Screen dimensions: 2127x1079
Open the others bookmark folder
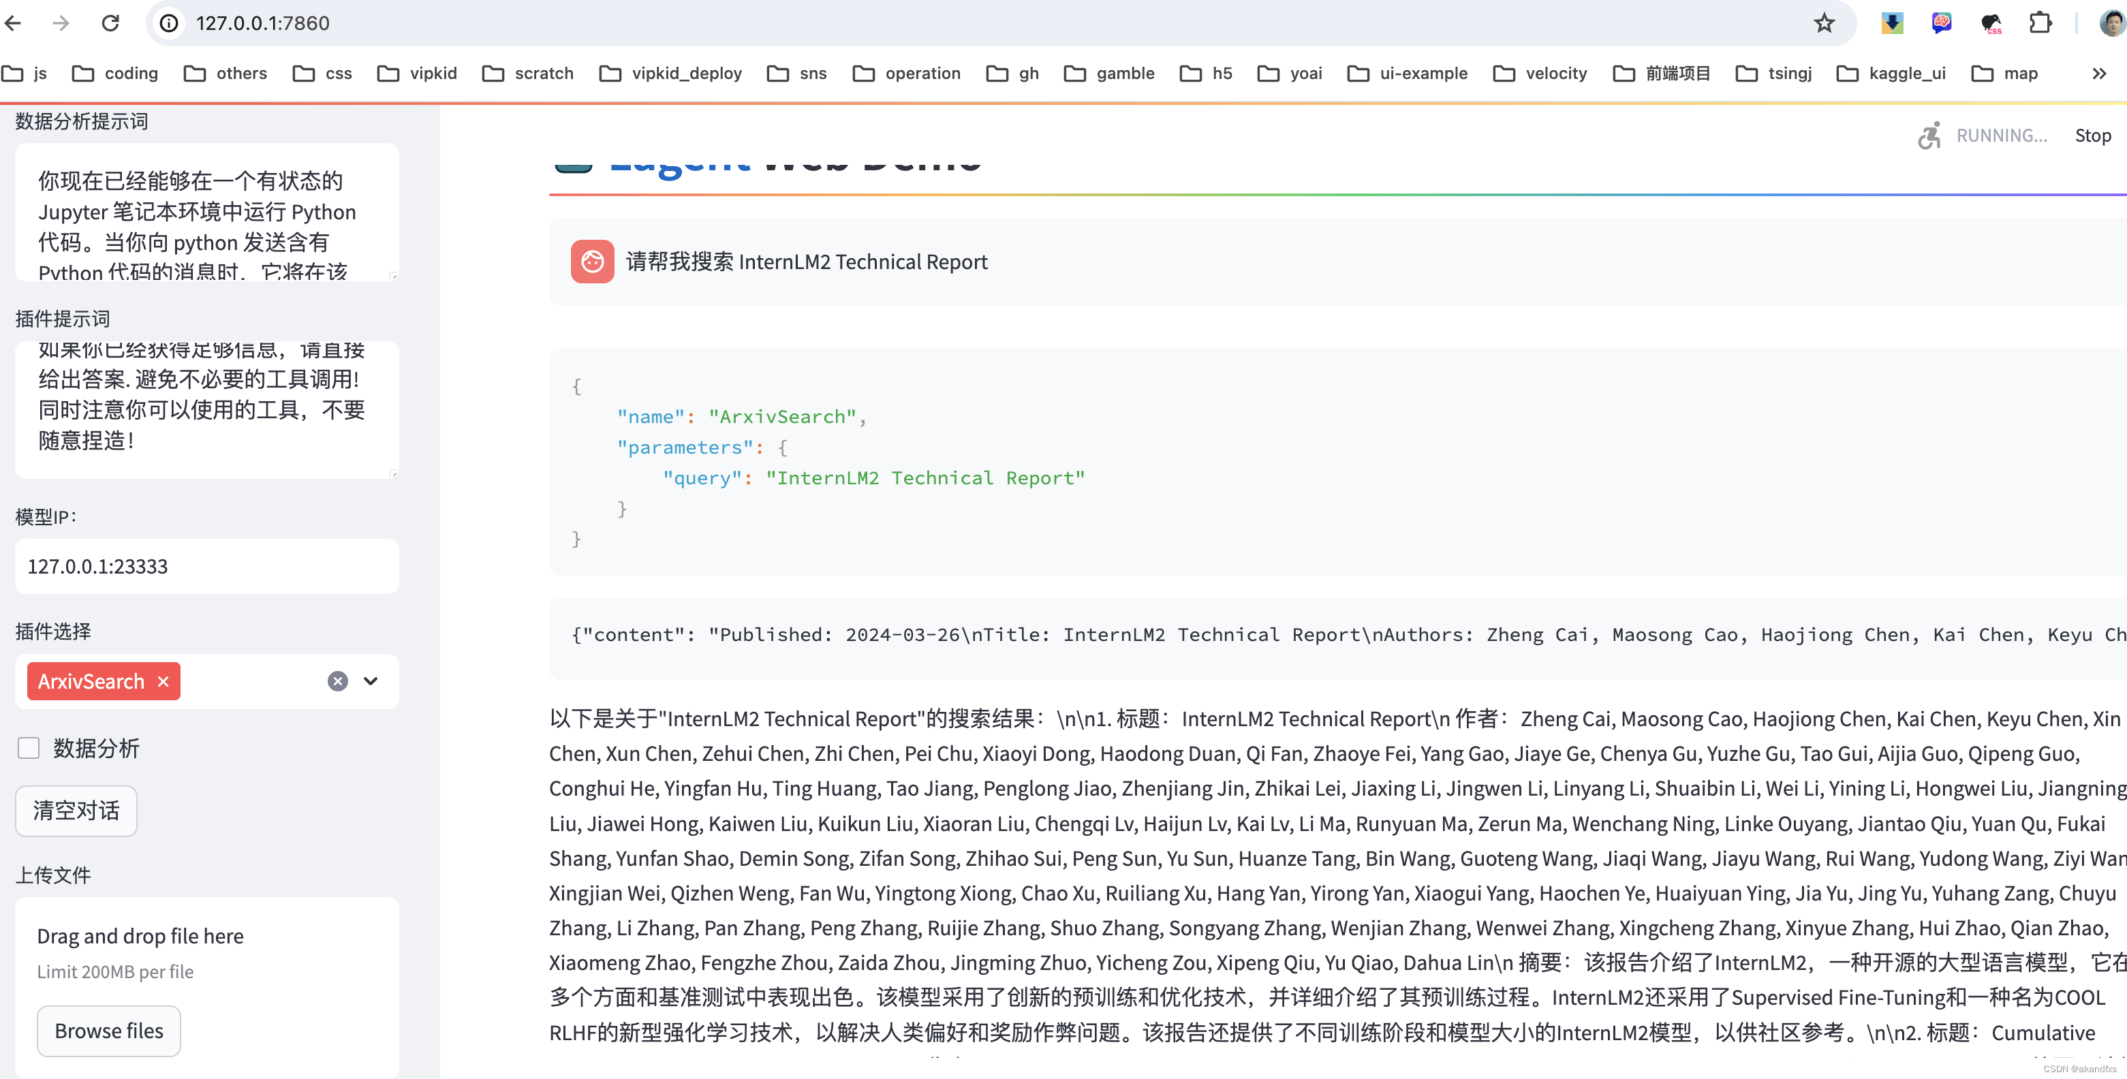click(226, 74)
